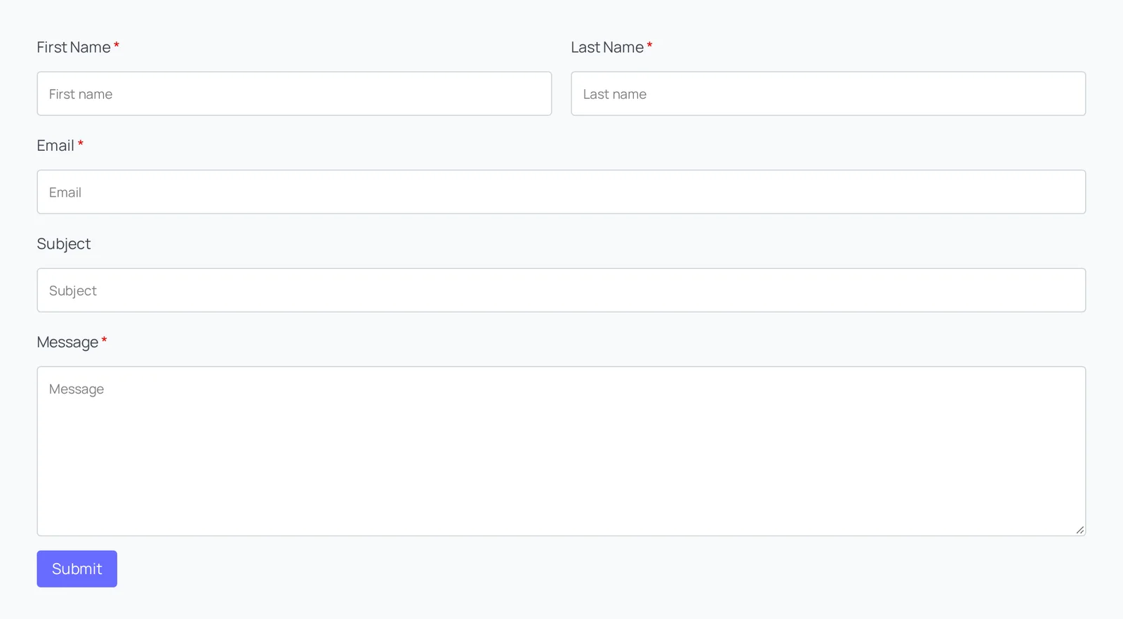This screenshot has width=1123, height=619.
Task: Click into the Subject input field
Action: (561, 290)
